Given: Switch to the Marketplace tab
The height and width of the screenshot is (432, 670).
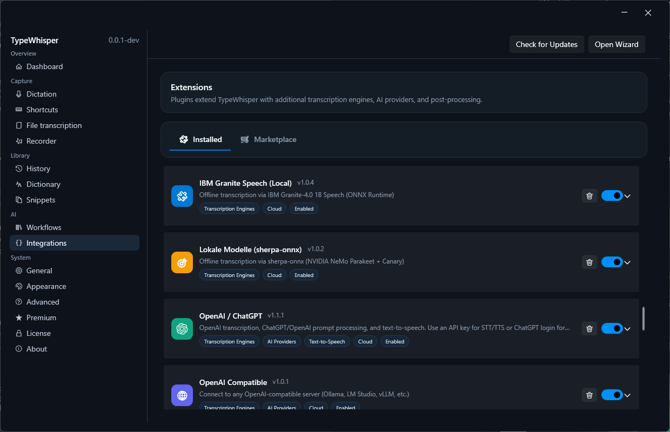Looking at the screenshot, I should click(269, 139).
